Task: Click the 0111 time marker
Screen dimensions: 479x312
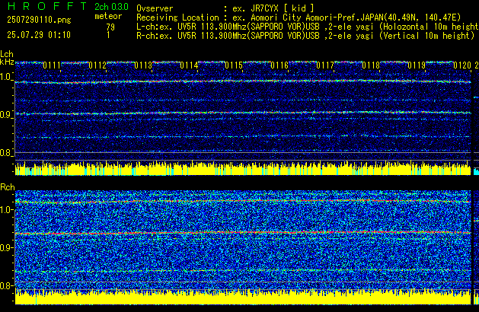Action: [52, 65]
